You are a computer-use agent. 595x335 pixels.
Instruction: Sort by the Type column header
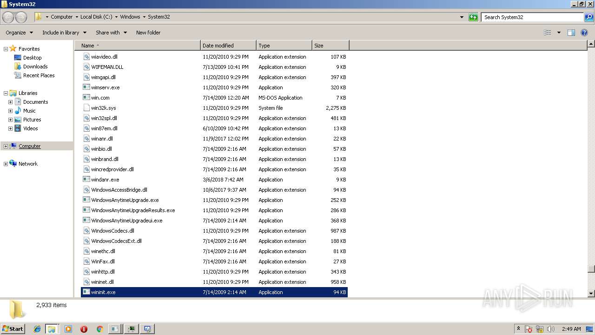click(x=284, y=46)
